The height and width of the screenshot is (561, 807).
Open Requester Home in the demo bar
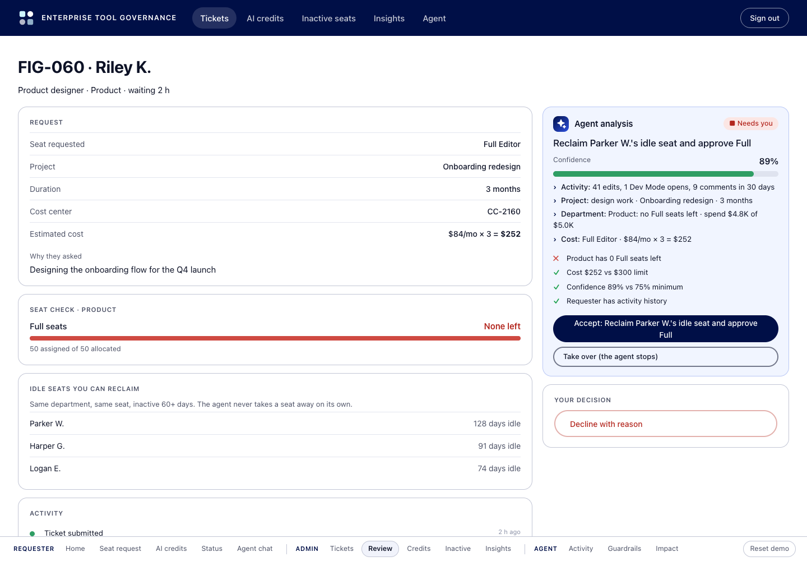point(75,549)
